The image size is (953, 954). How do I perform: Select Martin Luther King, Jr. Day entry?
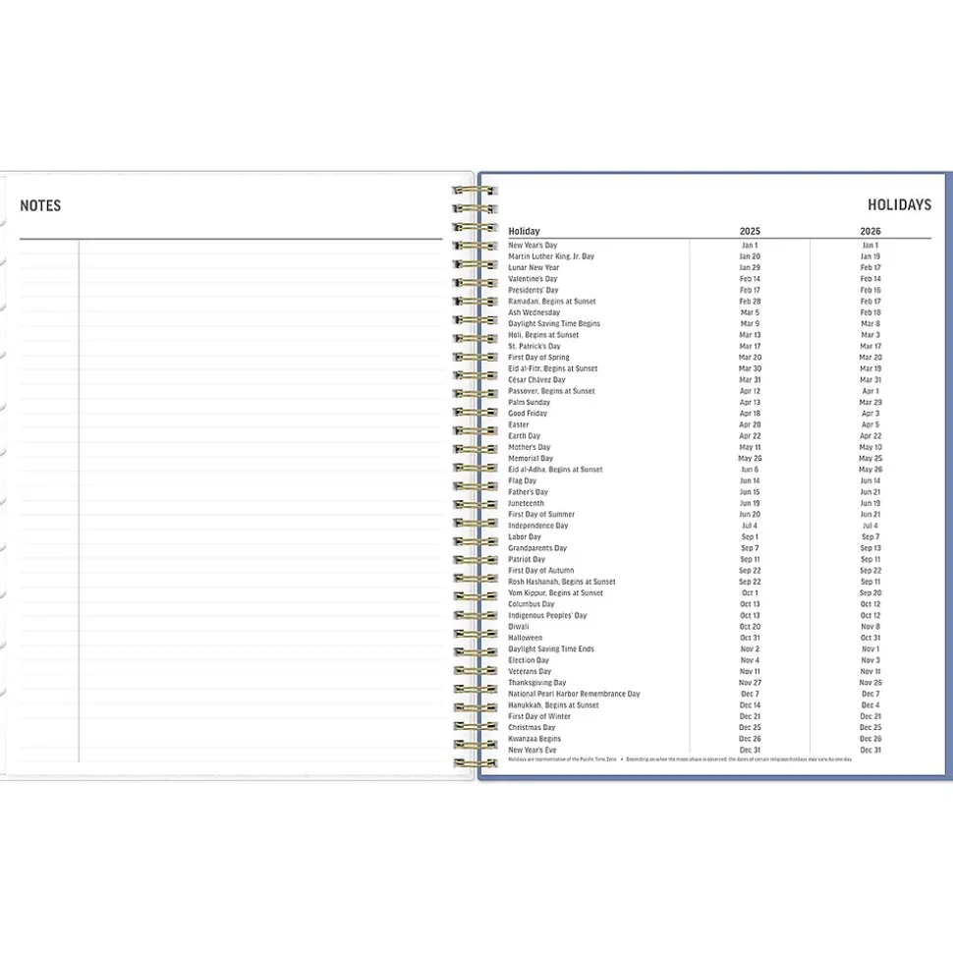pyautogui.click(x=551, y=256)
